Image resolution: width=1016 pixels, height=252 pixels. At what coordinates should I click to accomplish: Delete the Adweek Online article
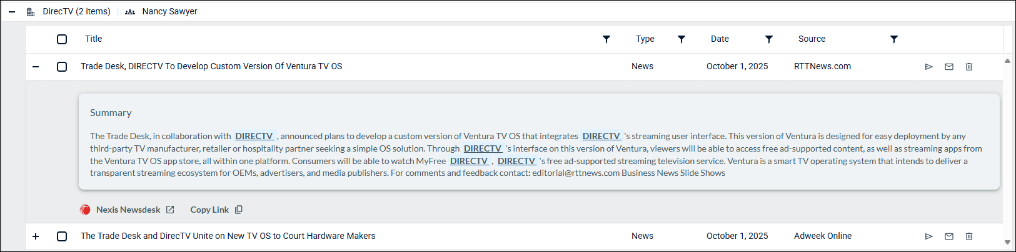click(x=969, y=236)
